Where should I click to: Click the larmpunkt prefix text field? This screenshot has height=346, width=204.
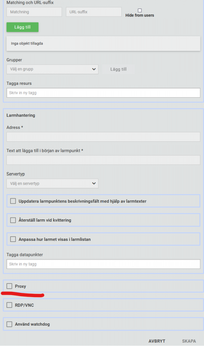coord(103,160)
